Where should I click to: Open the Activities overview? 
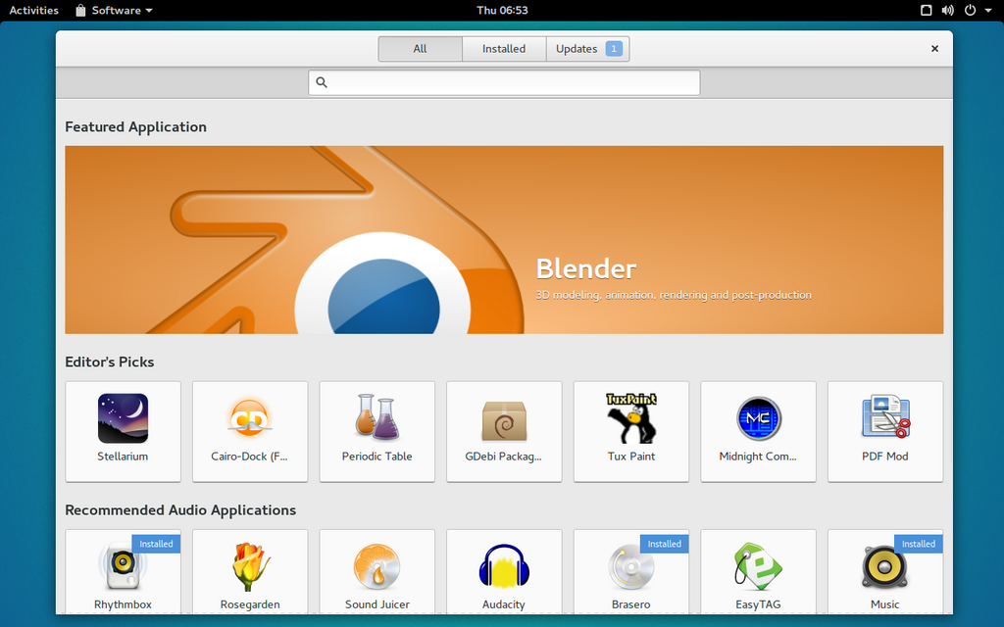coord(34,10)
